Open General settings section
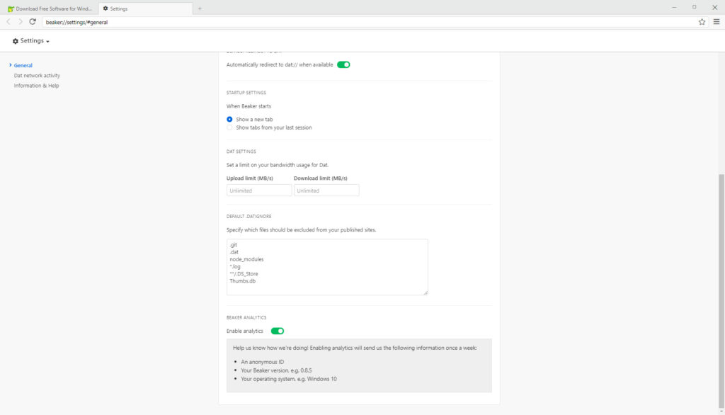 pos(23,65)
